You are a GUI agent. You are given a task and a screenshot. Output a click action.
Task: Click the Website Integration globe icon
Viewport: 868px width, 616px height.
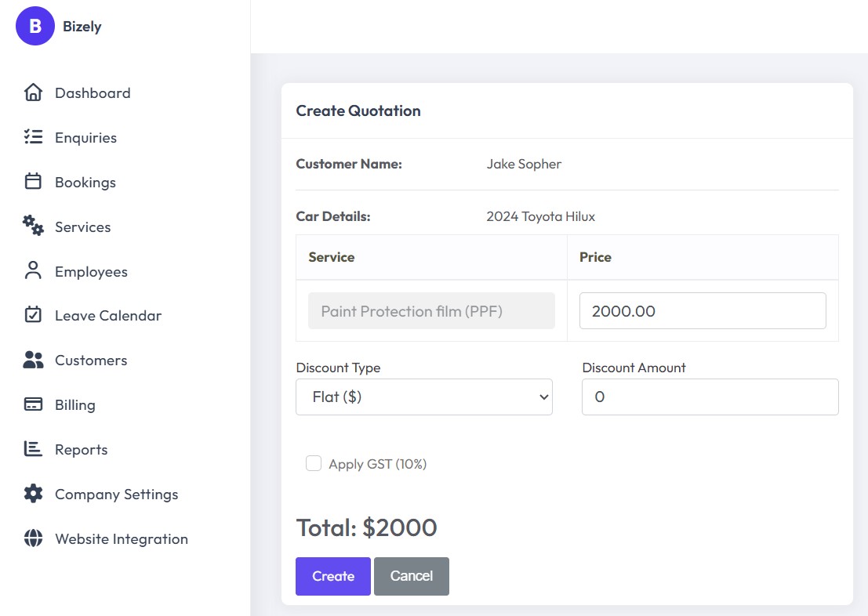tap(33, 538)
